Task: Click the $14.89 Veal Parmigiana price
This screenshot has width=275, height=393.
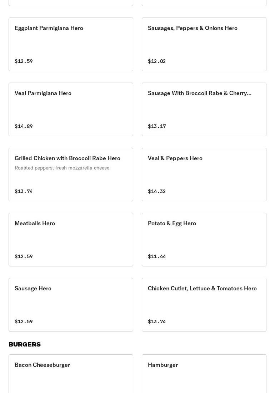Action: 24,126
